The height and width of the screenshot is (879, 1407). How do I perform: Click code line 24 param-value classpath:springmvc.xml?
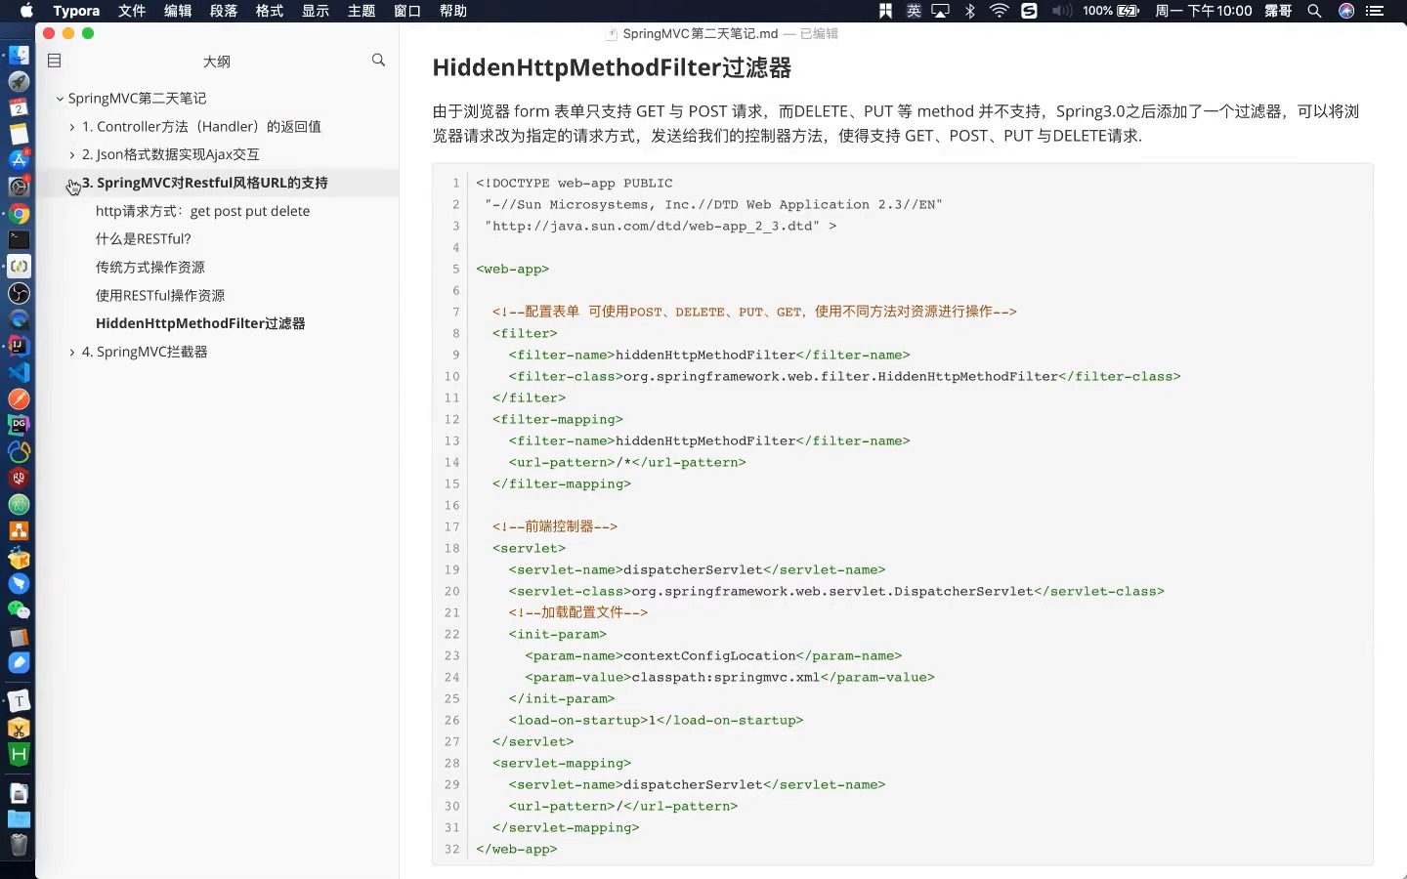[x=730, y=677]
